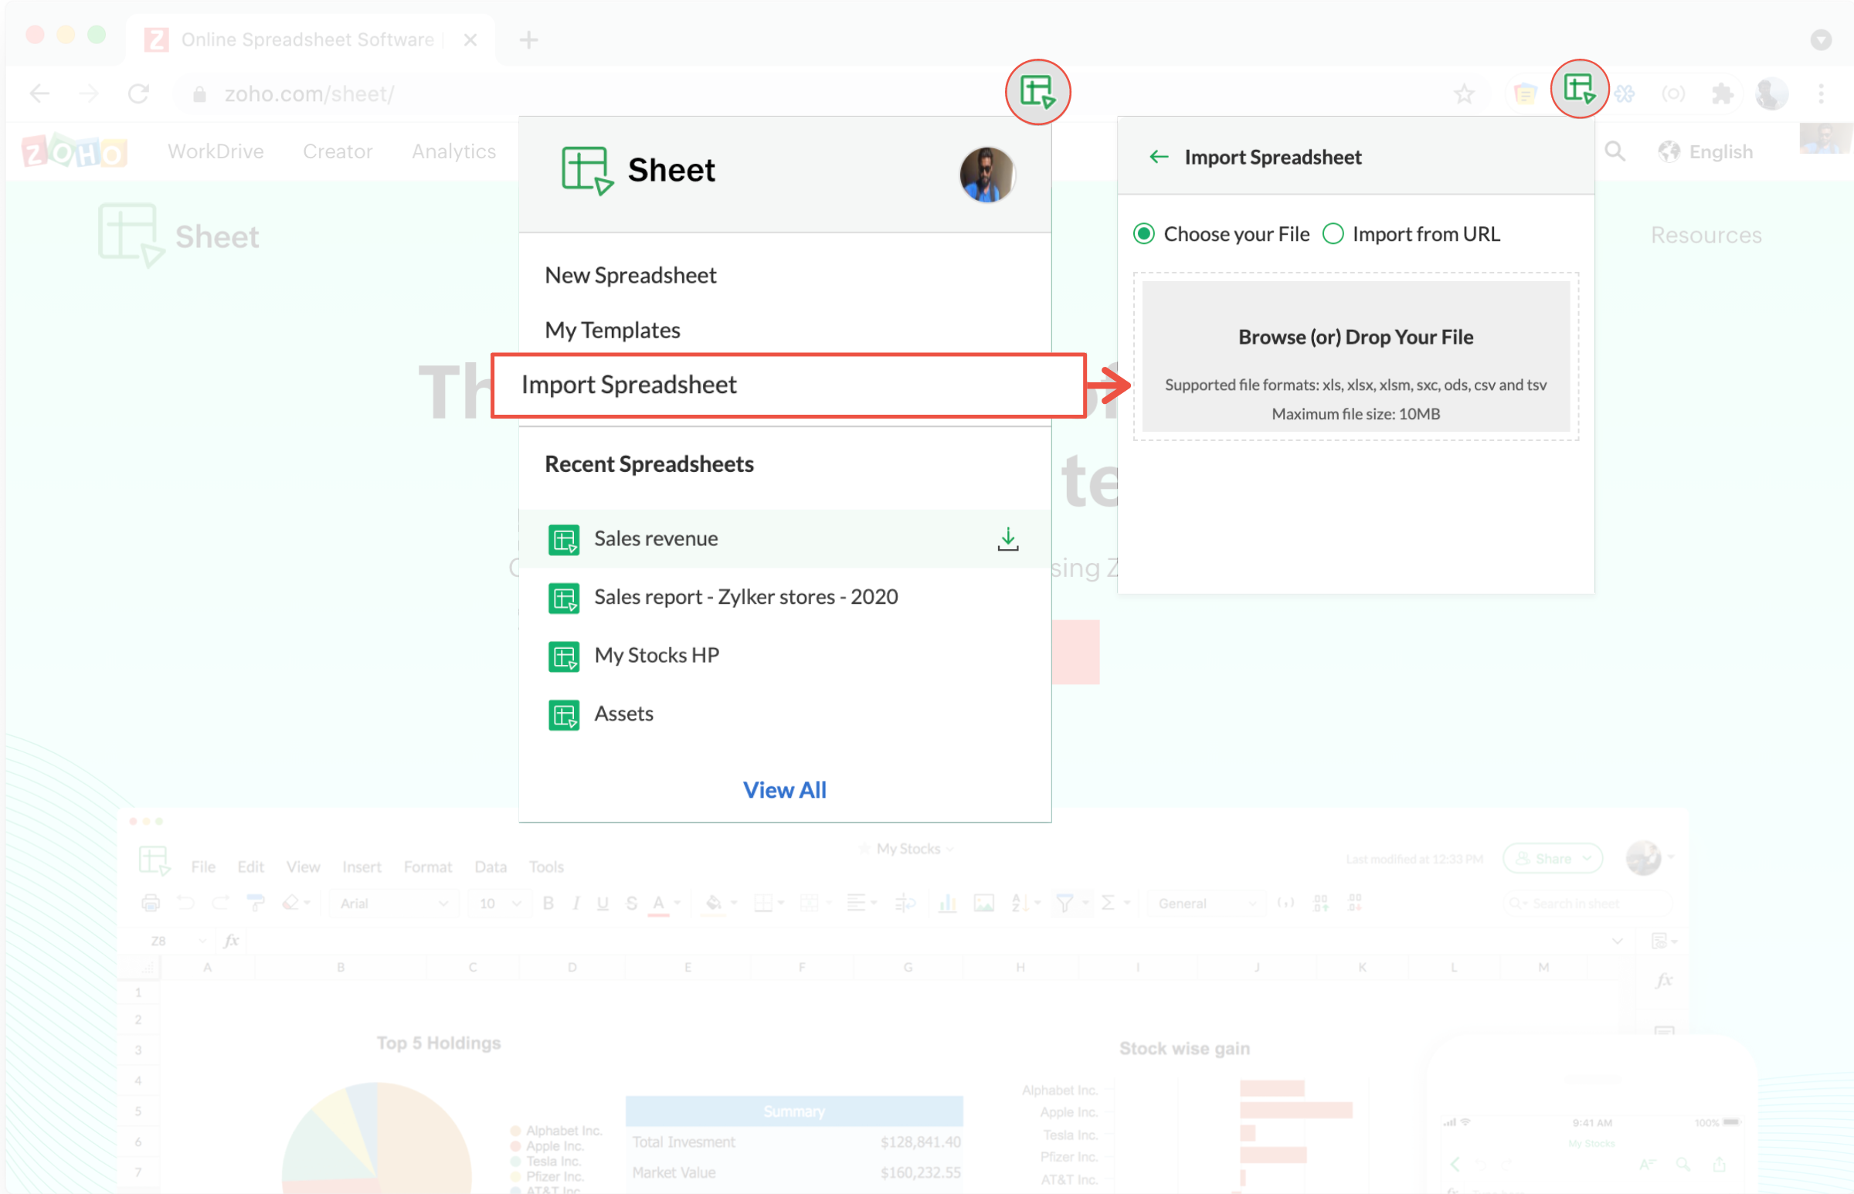Click the back arrow in Import Spreadsheet panel
This screenshot has width=1854, height=1194.
[1159, 158]
